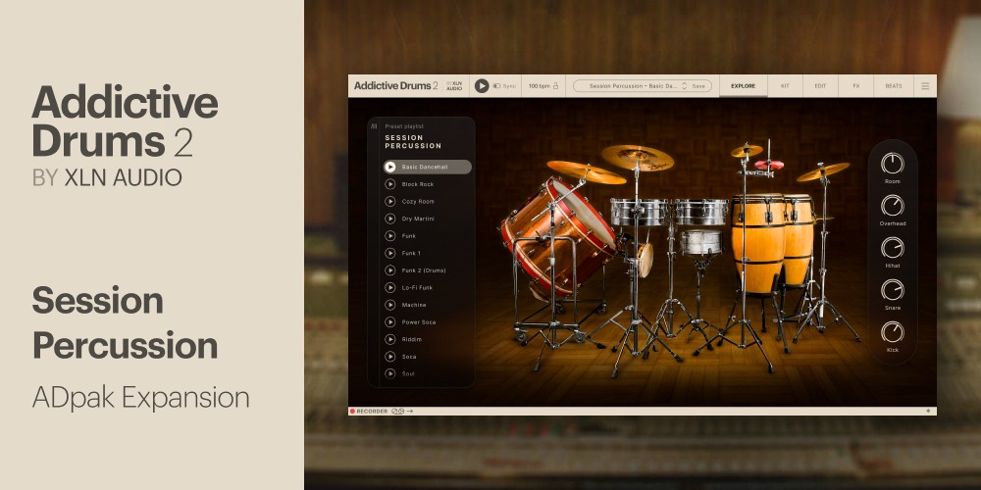Select the Riddim preset name
This screenshot has height=490, width=981.
coord(412,339)
